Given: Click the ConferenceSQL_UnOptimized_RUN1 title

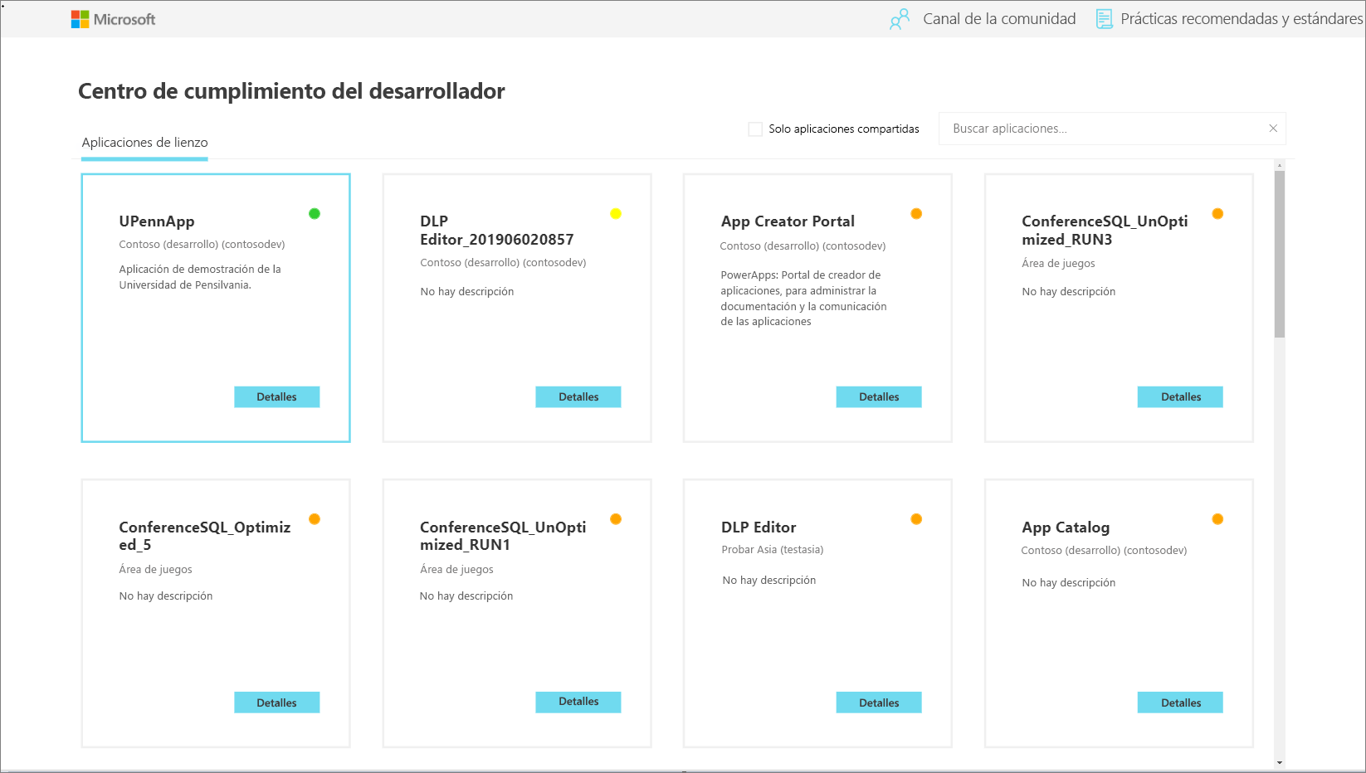Looking at the screenshot, I should 503,536.
